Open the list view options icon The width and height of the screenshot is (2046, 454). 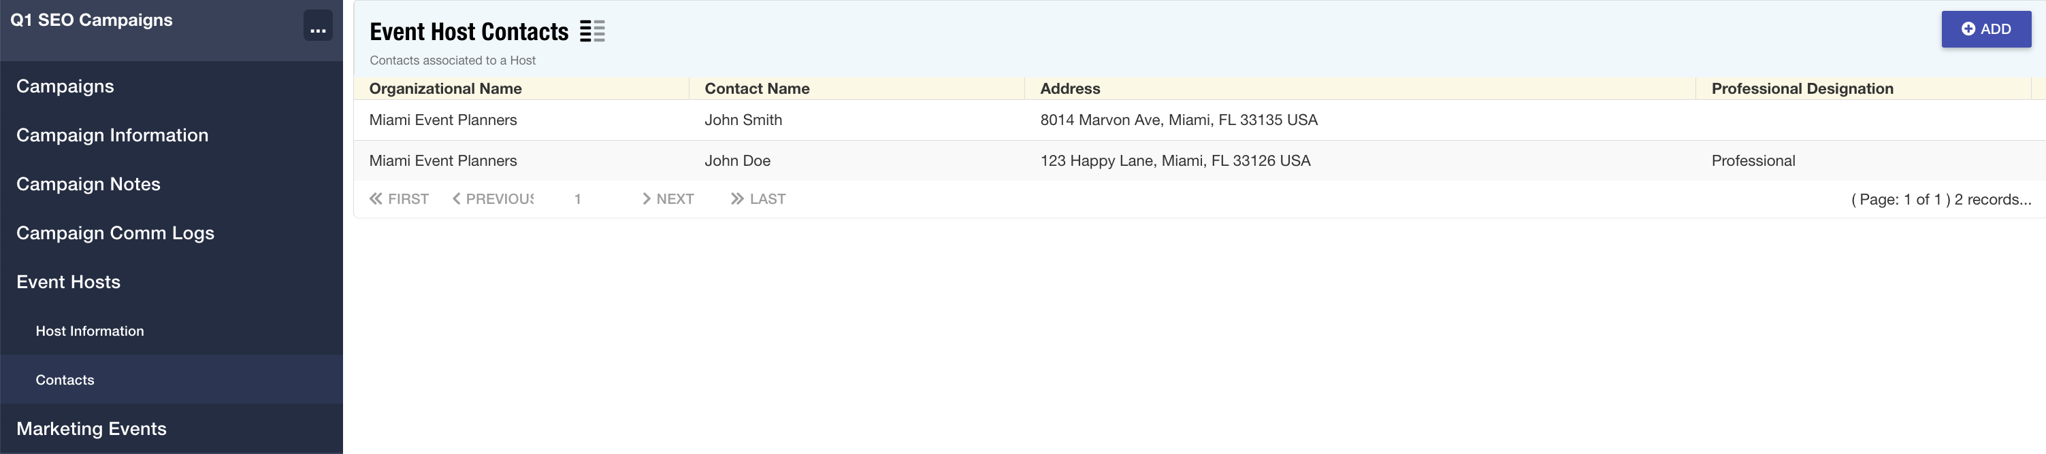[x=591, y=32]
